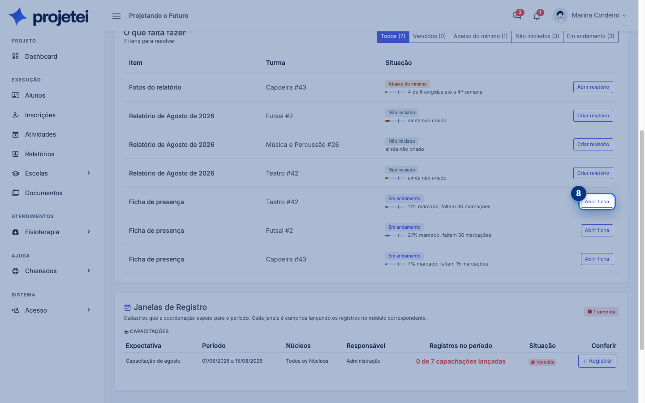645x403 pixels.
Task: Click the Fisioterapia medical kit icon
Action: 16,232
